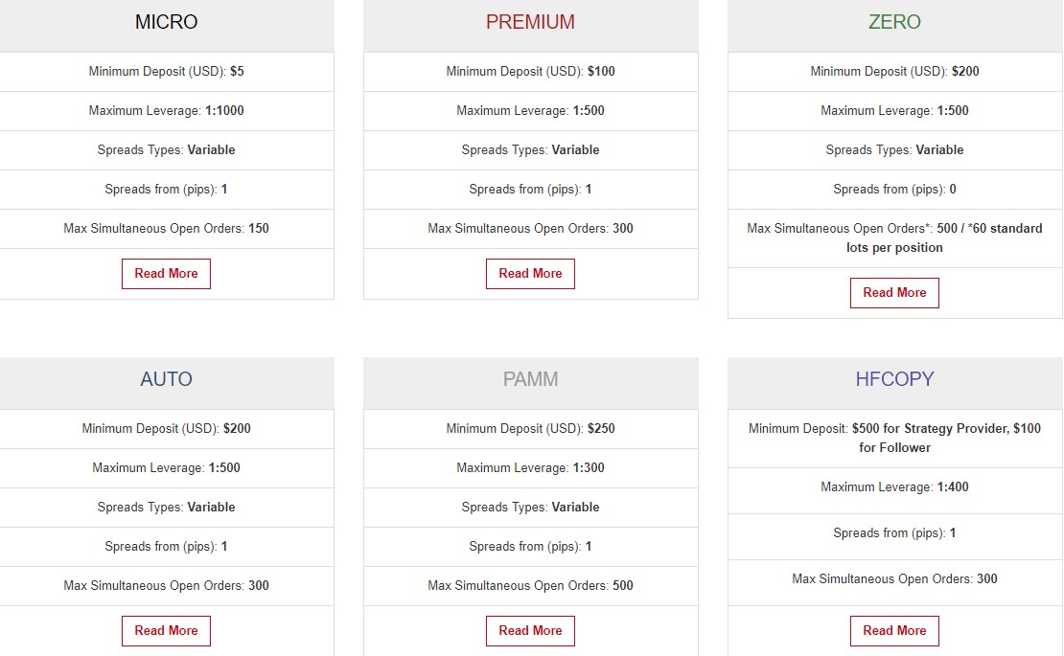This screenshot has width=1064, height=656.
Task: Click MICRO minimum deposit $5 row
Action: pos(166,72)
